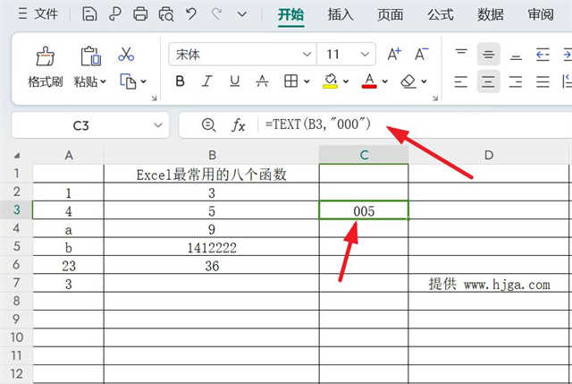
Task: Align text left
Action: click(x=461, y=81)
